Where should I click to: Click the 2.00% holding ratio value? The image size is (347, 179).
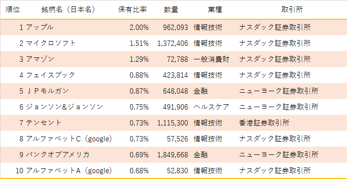[x=139, y=28]
